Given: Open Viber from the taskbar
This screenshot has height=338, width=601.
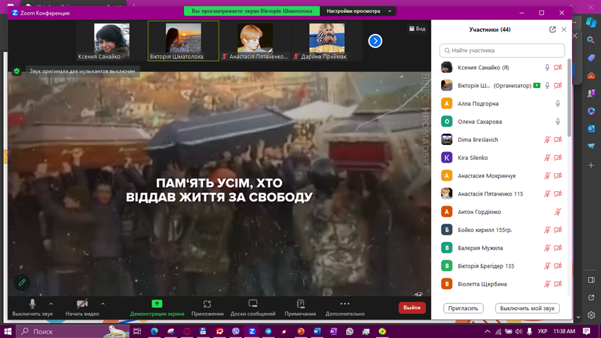Looking at the screenshot, I should (236, 331).
